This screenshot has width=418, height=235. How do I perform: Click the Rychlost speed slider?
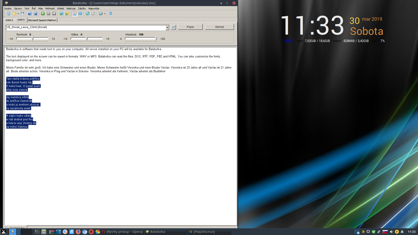point(32,39)
